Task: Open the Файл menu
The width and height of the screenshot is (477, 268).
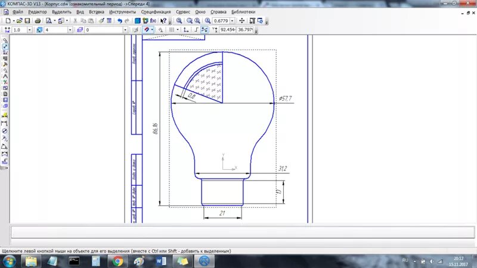Action: tap(18, 12)
